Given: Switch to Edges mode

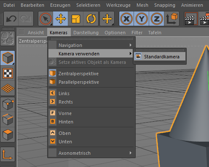Looking at the screenshot, I should 8,120.
